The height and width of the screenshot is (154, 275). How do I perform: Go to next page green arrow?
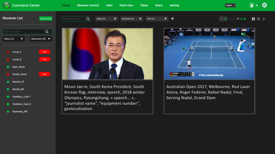click(x=241, y=19)
